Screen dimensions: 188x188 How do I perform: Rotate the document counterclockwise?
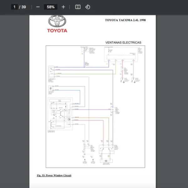88,7
